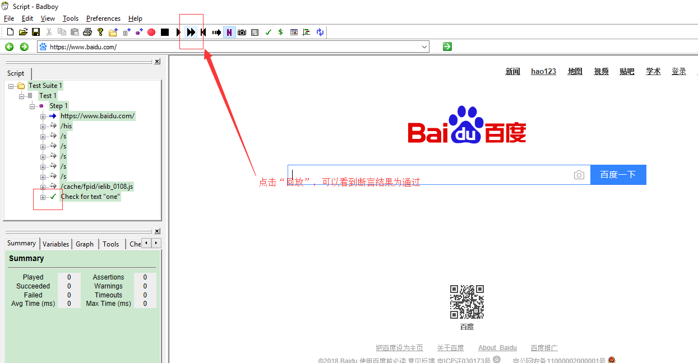Open the Help menu
Viewport: 698px width, 363px height.
135,18
